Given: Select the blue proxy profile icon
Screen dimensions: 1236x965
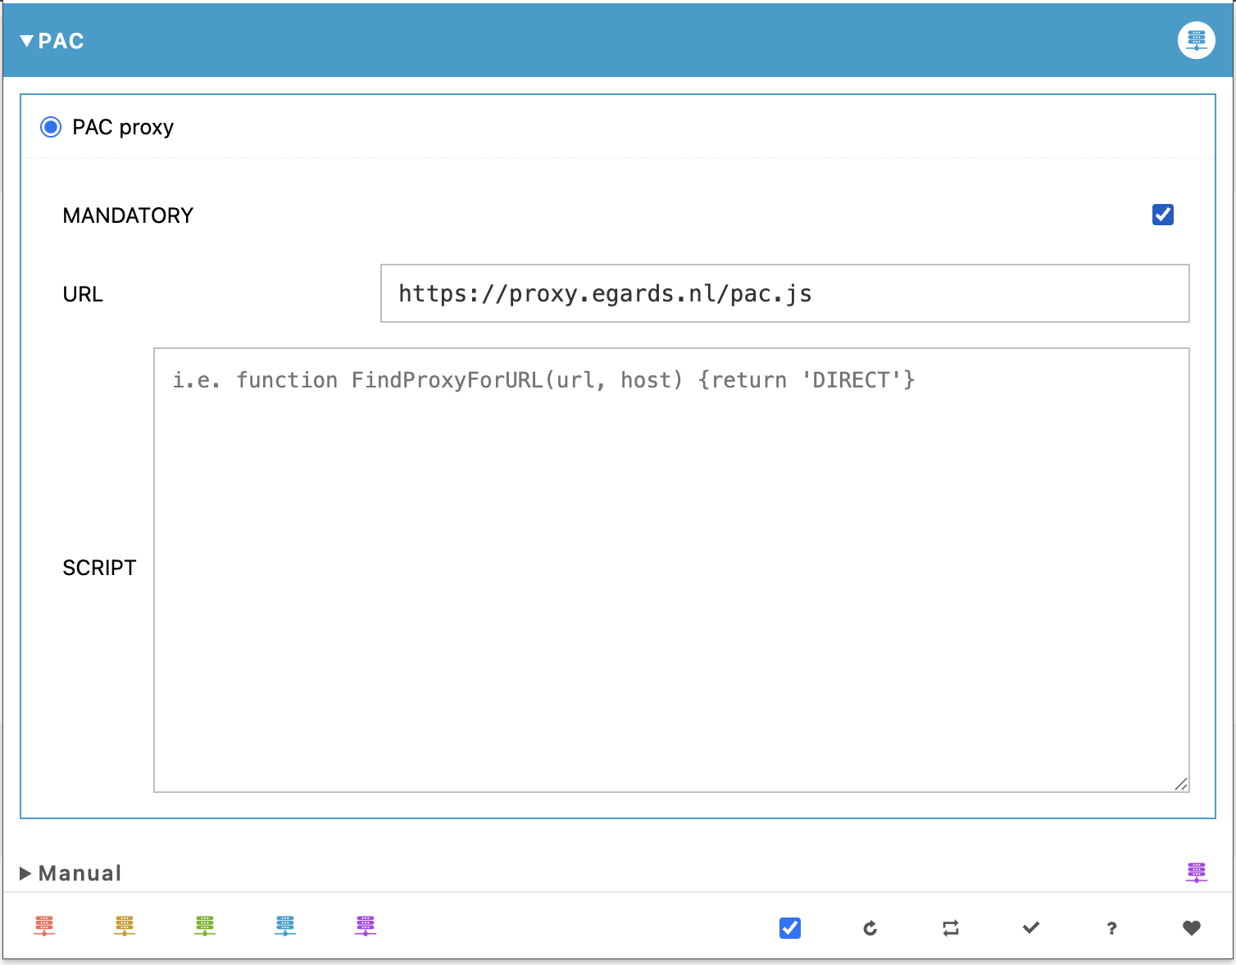Looking at the screenshot, I should [284, 926].
